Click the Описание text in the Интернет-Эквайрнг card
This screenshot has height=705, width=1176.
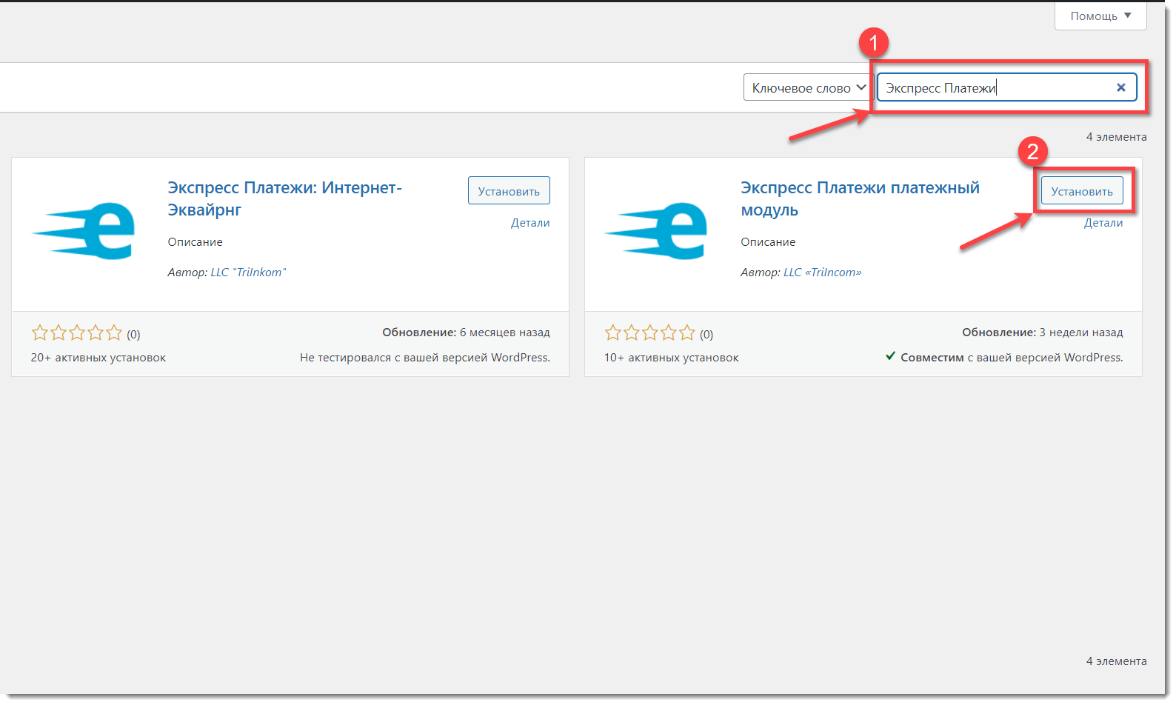tap(196, 242)
